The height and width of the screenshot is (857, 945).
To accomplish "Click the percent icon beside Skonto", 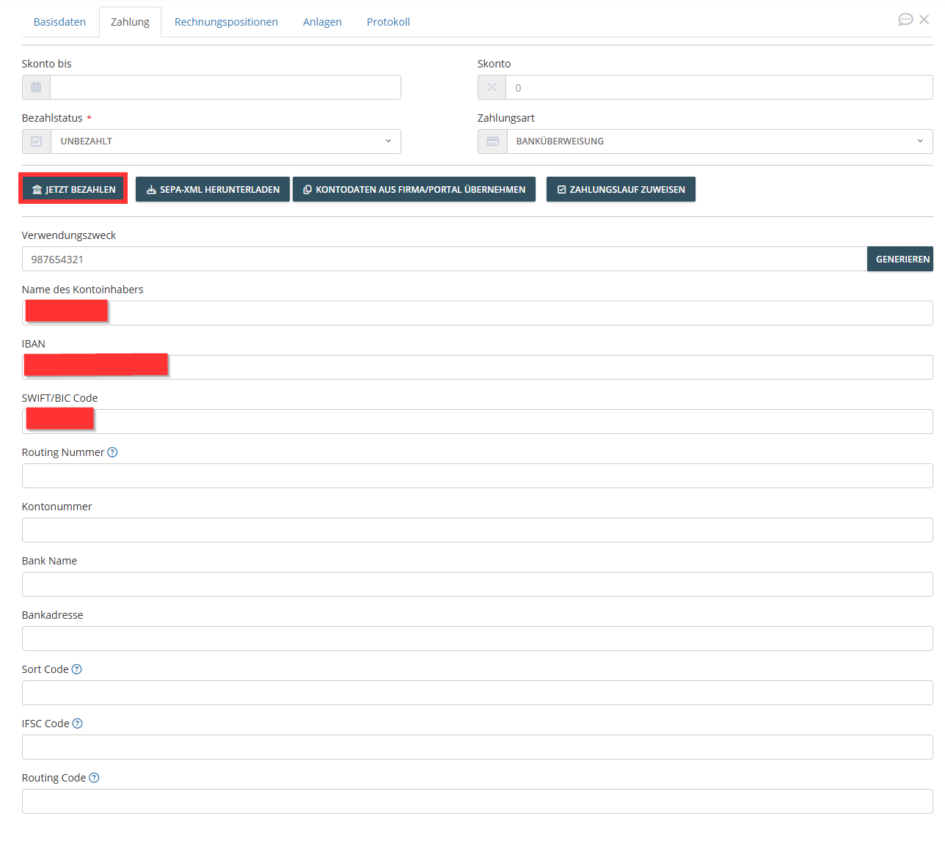I will pyautogui.click(x=492, y=87).
